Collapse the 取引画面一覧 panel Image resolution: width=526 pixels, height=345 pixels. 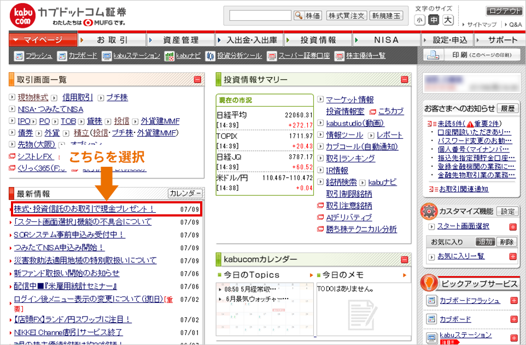point(197,80)
